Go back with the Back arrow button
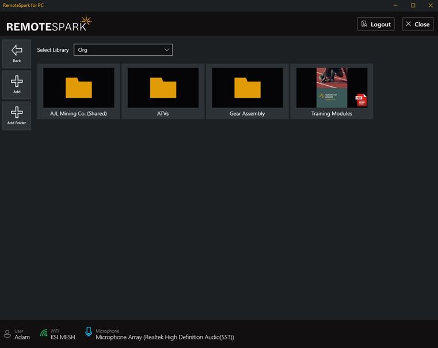438x348 pixels. point(17,53)
